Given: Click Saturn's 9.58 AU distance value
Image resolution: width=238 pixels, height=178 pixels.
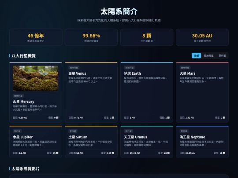Looking at the screenshot, I should 78,153.
